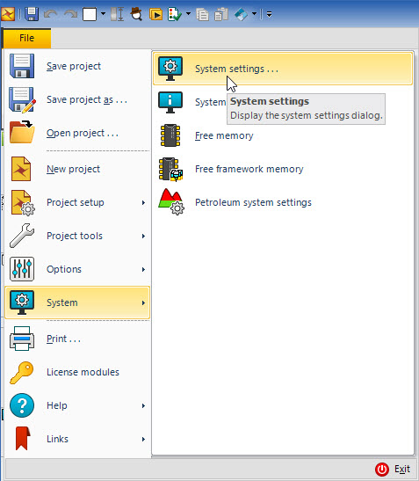Click the Free framework memory chip icon
The width and height of the screenshot is (419, 481).
tap(170, 169)
